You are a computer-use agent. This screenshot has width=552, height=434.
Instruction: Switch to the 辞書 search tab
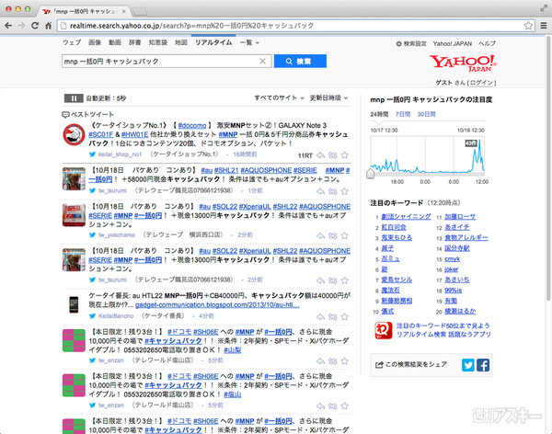pyautogui.click(x=135, y=42)
